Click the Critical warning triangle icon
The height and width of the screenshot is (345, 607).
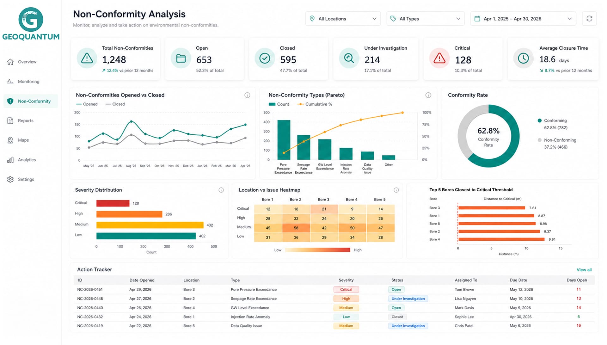pos(439,58)
